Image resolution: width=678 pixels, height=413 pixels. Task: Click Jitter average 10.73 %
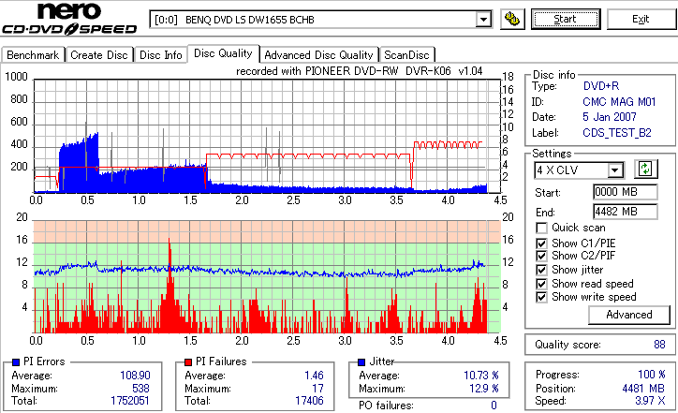[x=481, y=376]
